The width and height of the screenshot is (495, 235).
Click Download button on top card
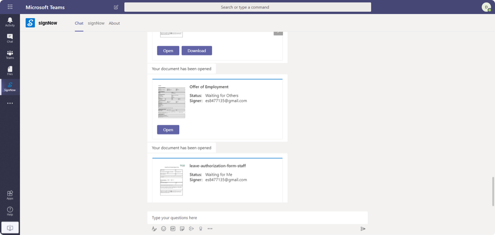click(197, 51)
